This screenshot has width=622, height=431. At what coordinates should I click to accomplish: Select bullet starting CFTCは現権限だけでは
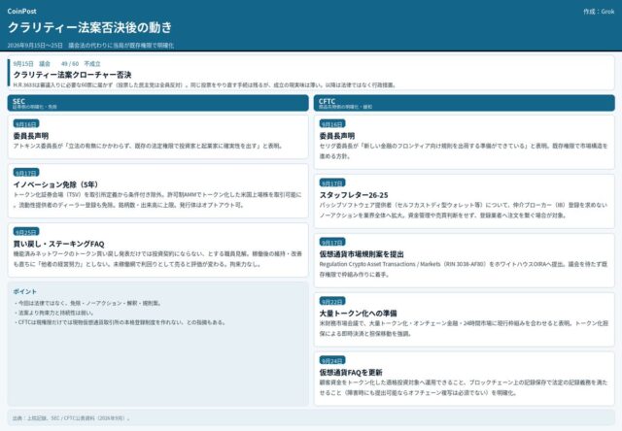tap(120, 322)
